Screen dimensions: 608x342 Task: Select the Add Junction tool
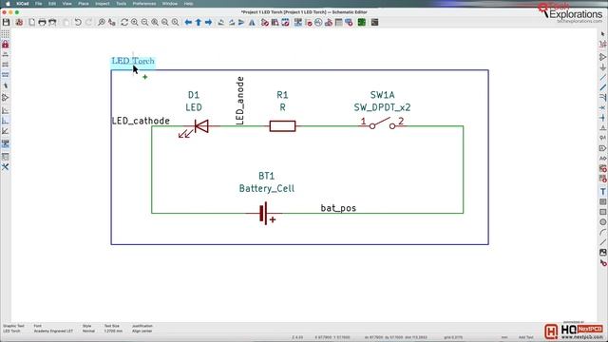point(602,118)
